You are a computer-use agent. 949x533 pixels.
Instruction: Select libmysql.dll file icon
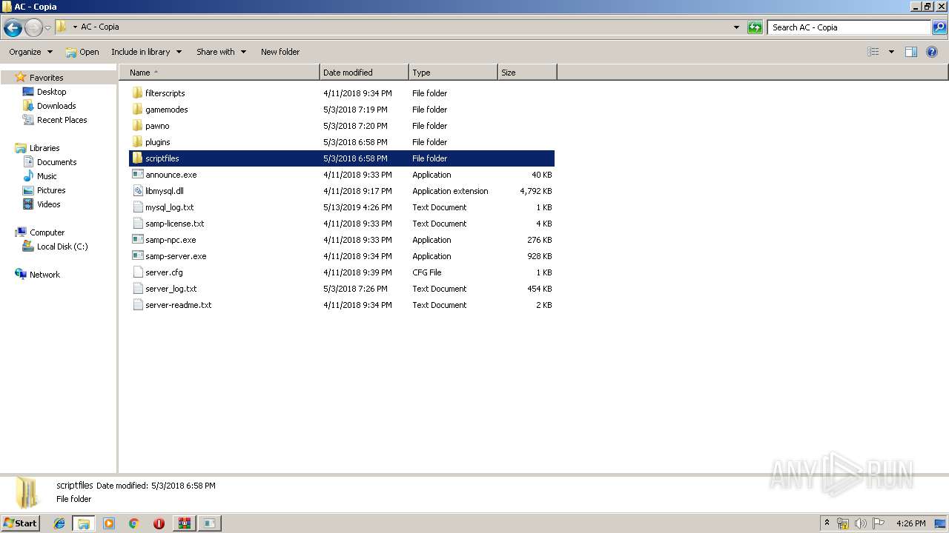137,191
